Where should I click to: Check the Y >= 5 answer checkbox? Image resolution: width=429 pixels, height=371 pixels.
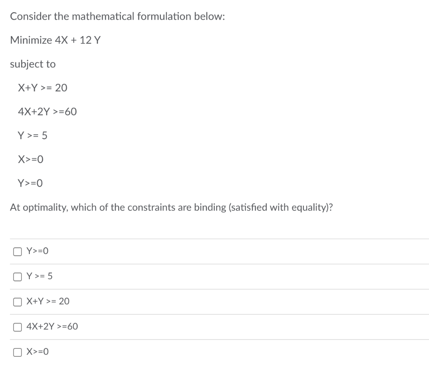click(17, 276)
